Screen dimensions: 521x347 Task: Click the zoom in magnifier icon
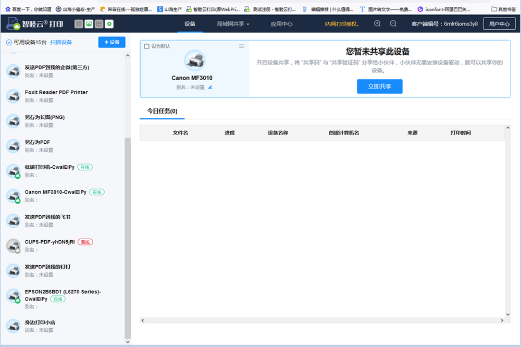(x=377, y=23)
